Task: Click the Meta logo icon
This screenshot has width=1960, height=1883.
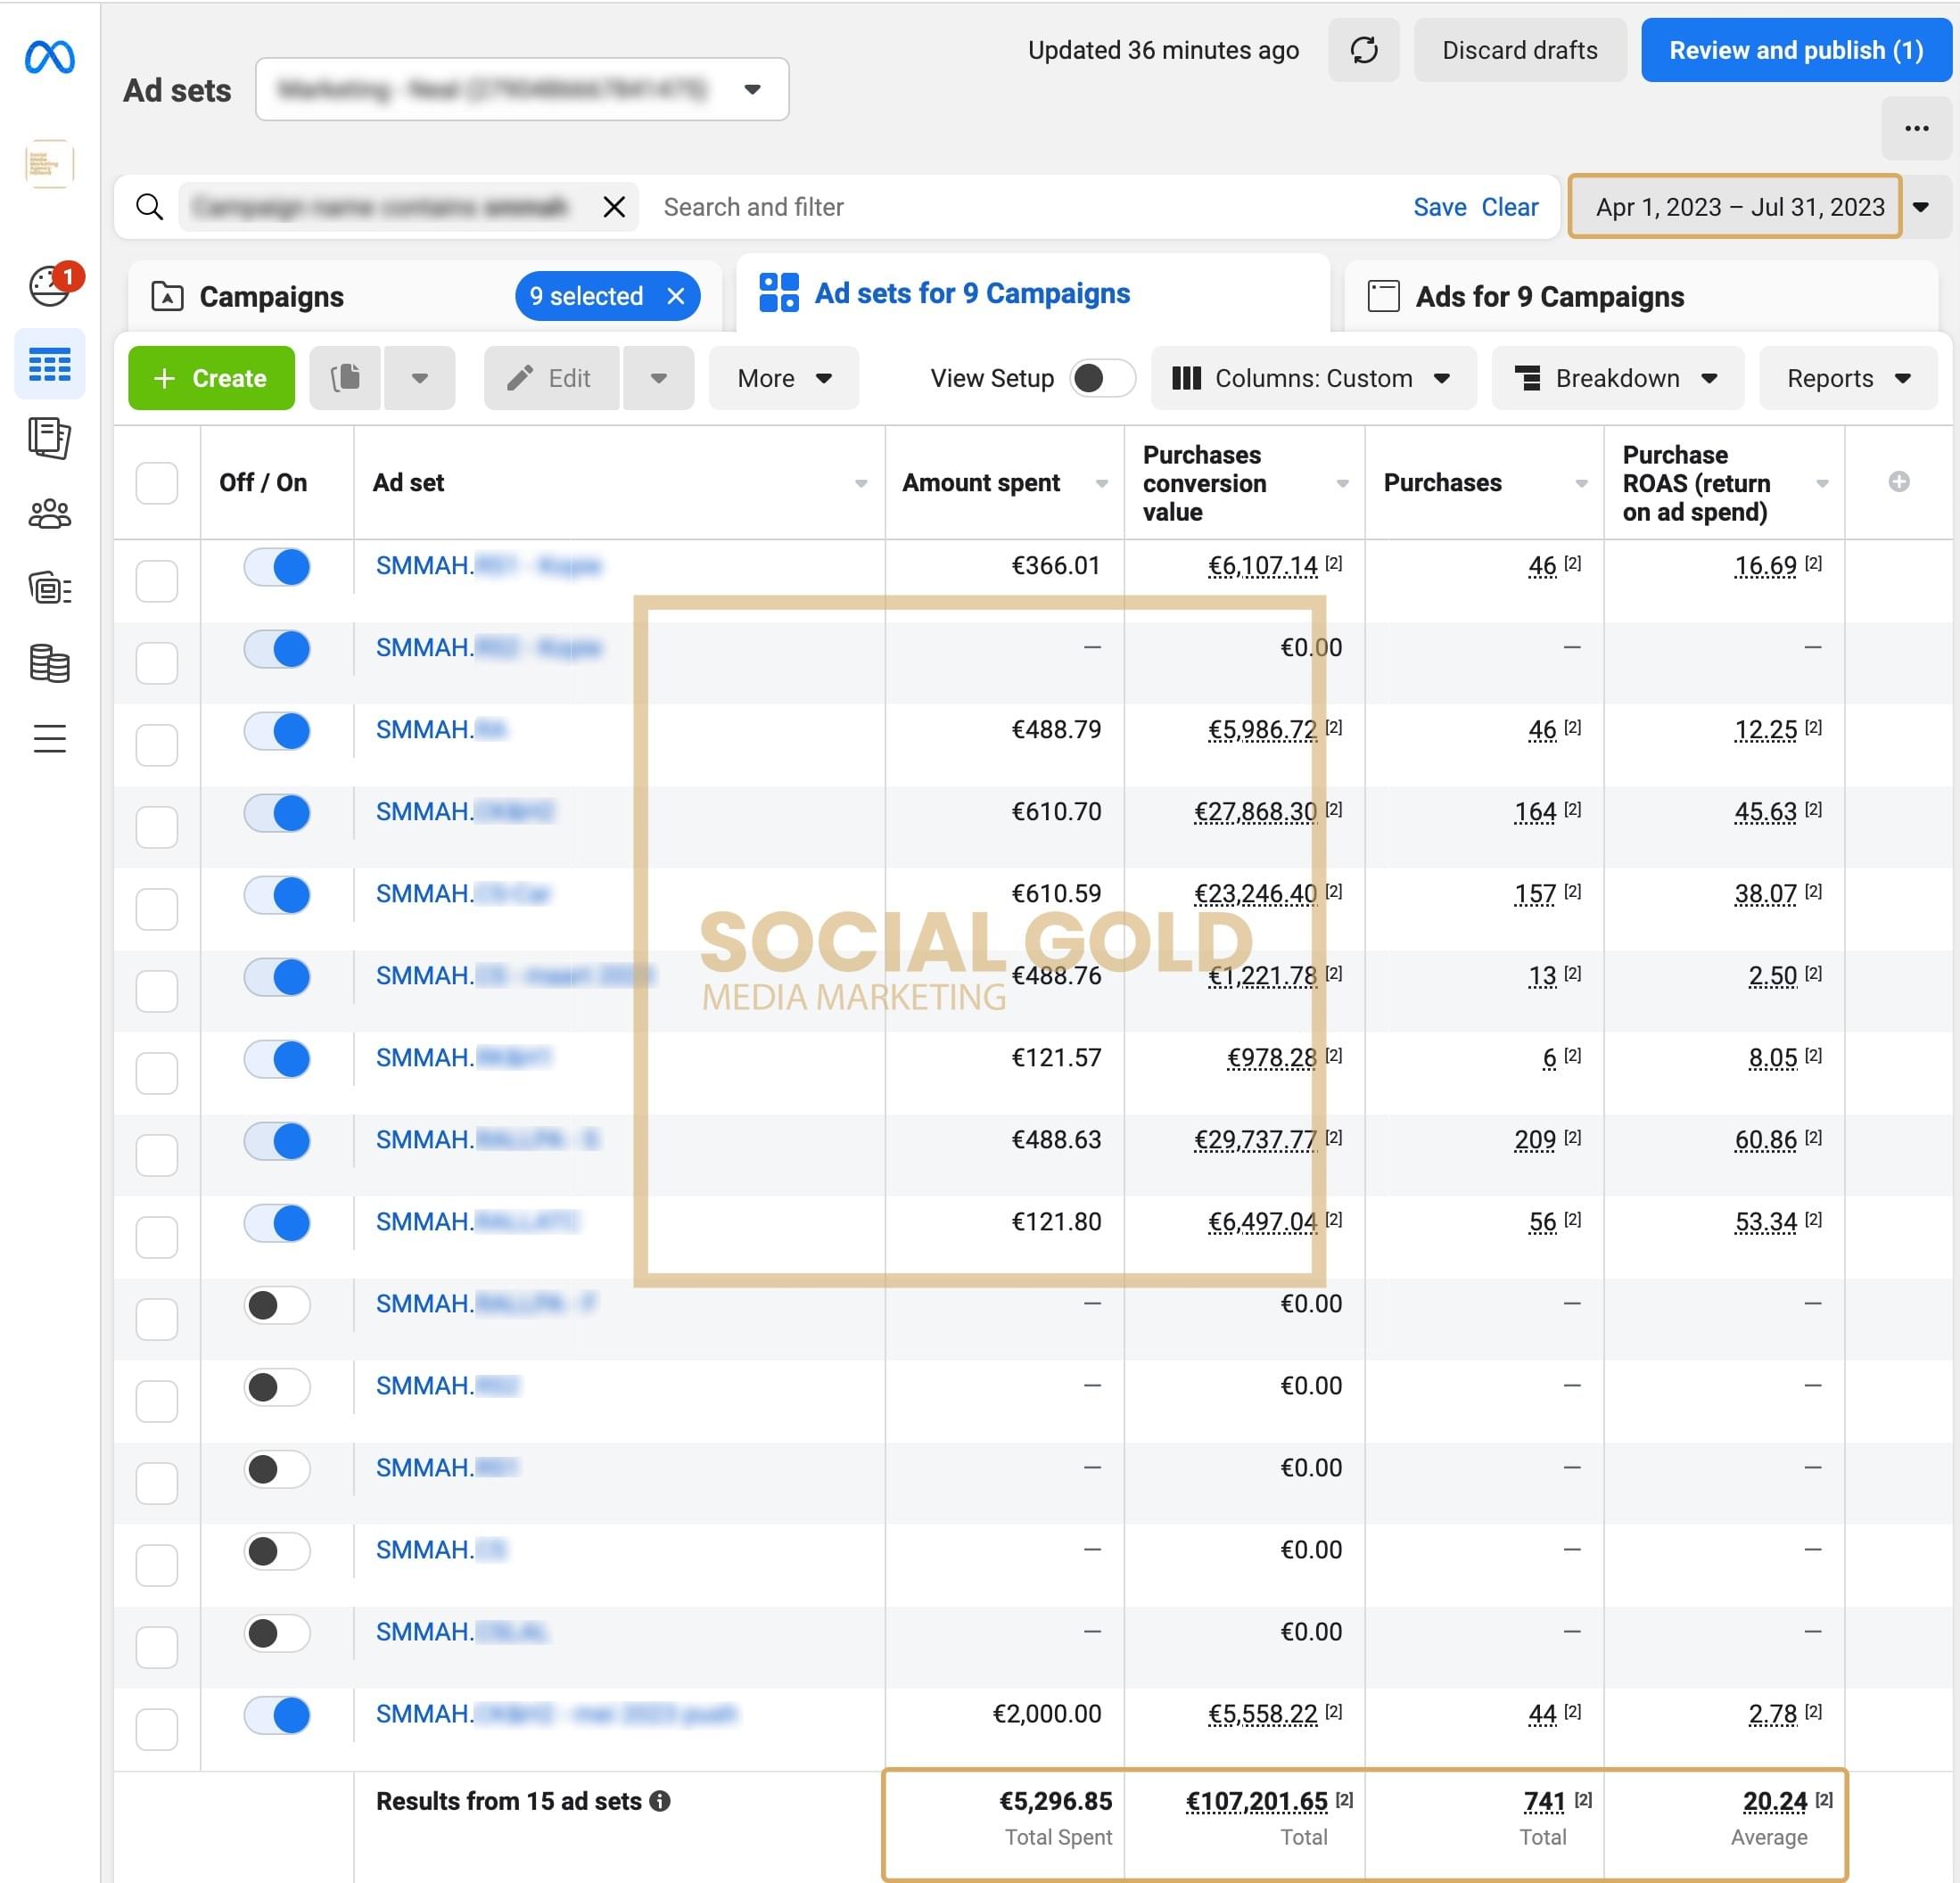Action: click(49, 57)
